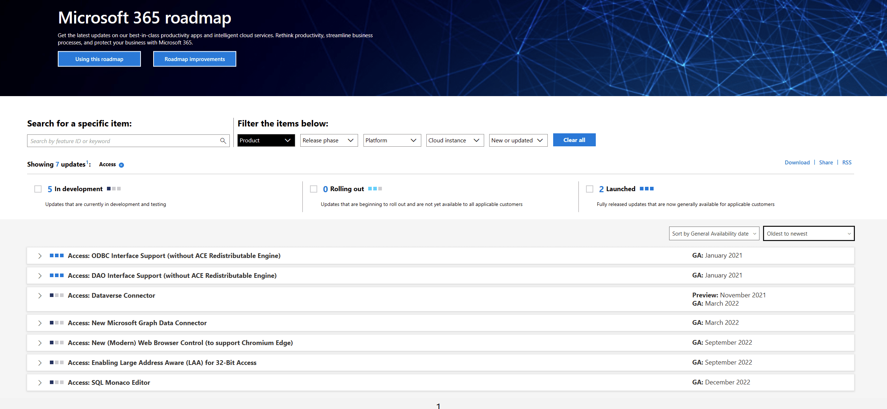Click Rolling out phase squares indicator

[375, 189]
